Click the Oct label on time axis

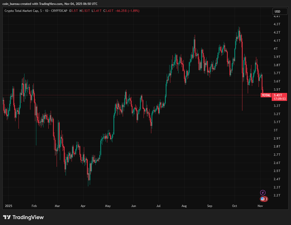tap(234, 206)
